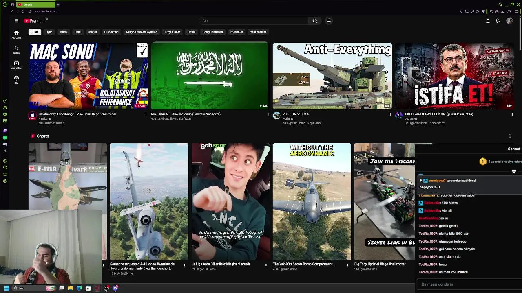This screenshot has width=522, height=293.
Task: Select the Oyun filter chip
Action: coord(49,32)
